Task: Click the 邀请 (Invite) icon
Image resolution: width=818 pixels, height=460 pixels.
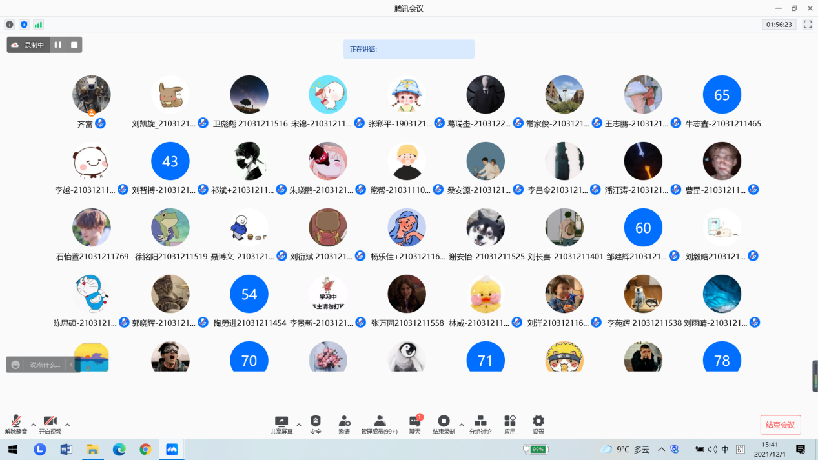Action: coord(344,421)
